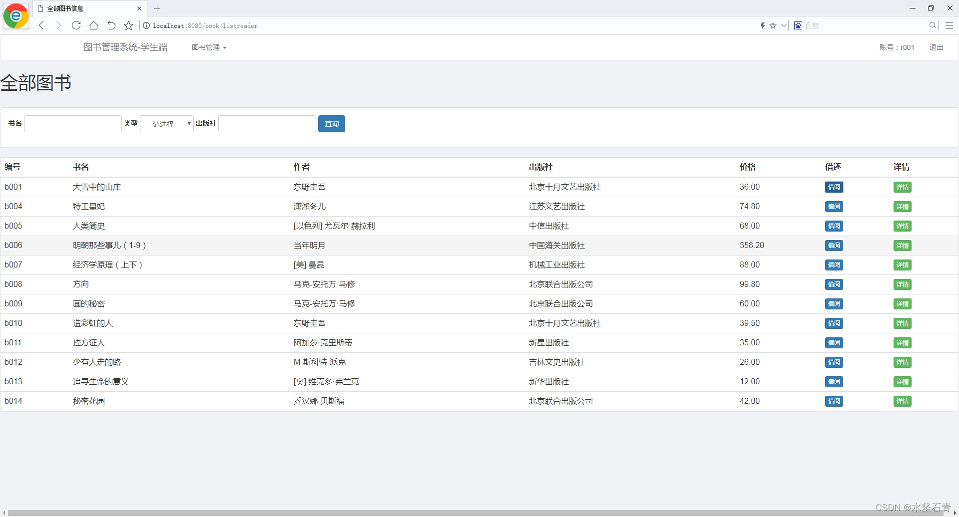Click the Baidu paw search engine icon
This screenshot has height=517, width=959.
coord(798,25)
